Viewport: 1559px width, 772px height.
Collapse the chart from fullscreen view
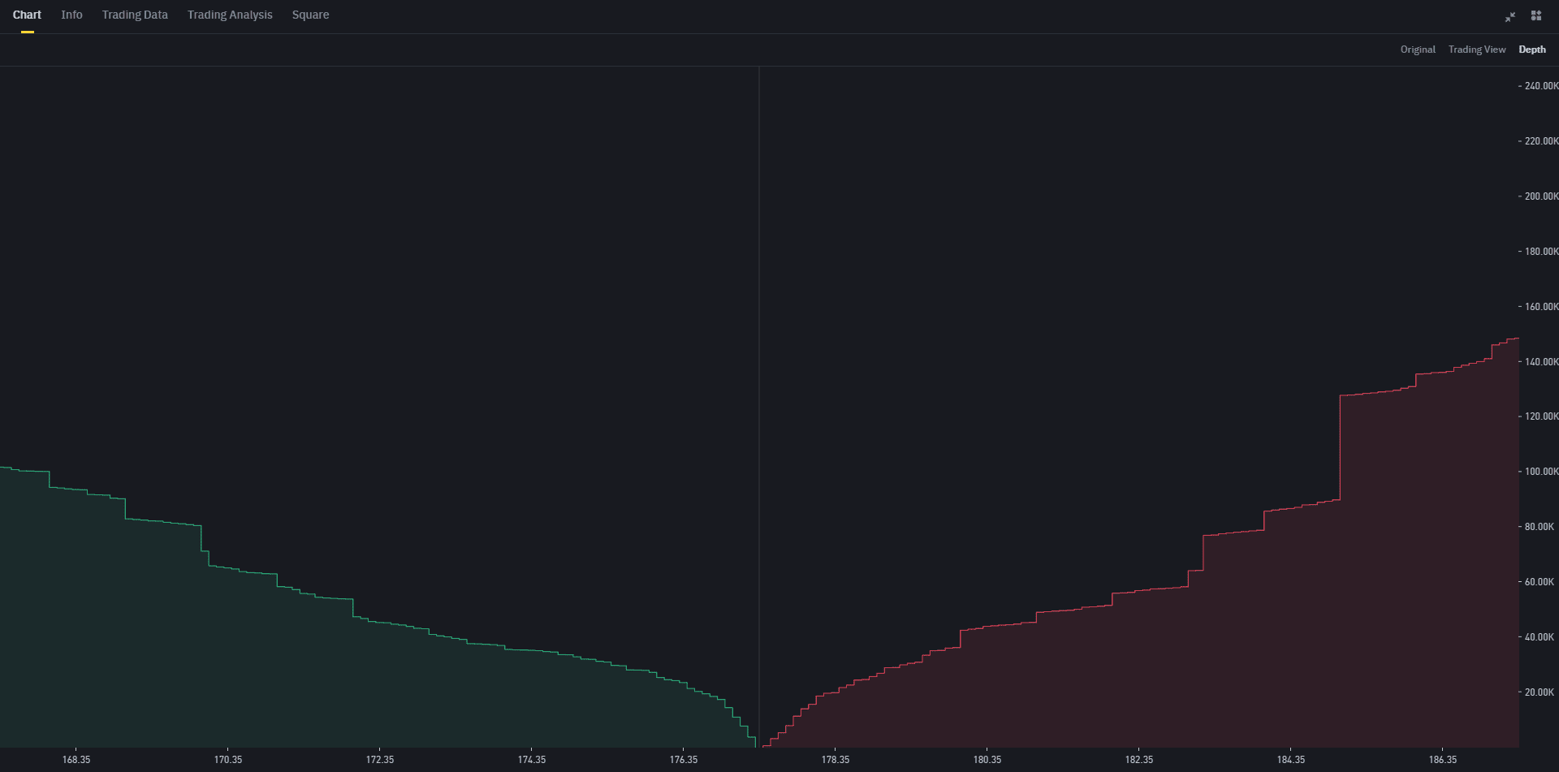[1510, 16]
